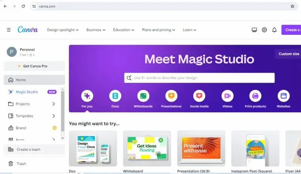The image size is (301, 174).
Task: Select the Whiteboards category icon
Action: coord(143,96)
